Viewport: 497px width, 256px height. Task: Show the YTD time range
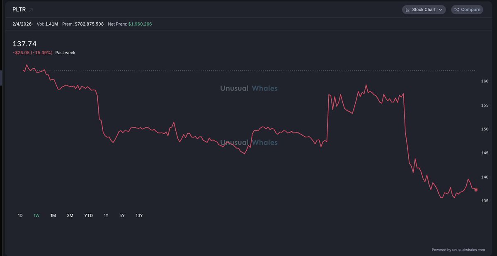click(89, 215)
